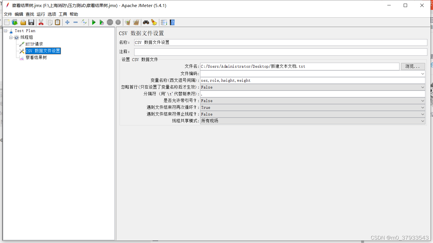Open the Templates icon
The width and height of the screenshot is (433, 243).
click(15, 22)
